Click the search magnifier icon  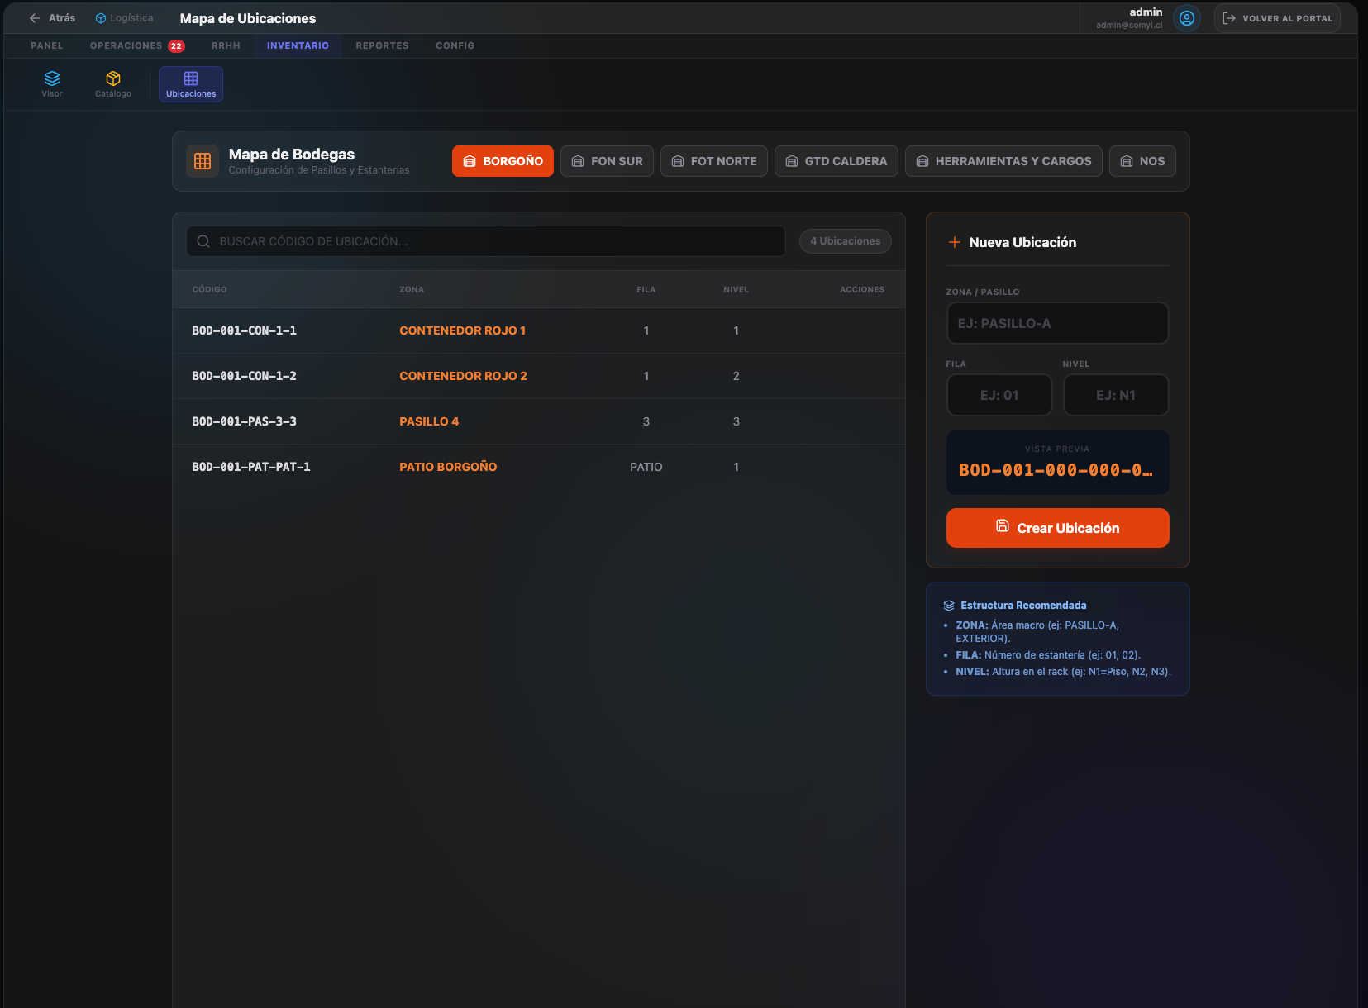(203, 241)
